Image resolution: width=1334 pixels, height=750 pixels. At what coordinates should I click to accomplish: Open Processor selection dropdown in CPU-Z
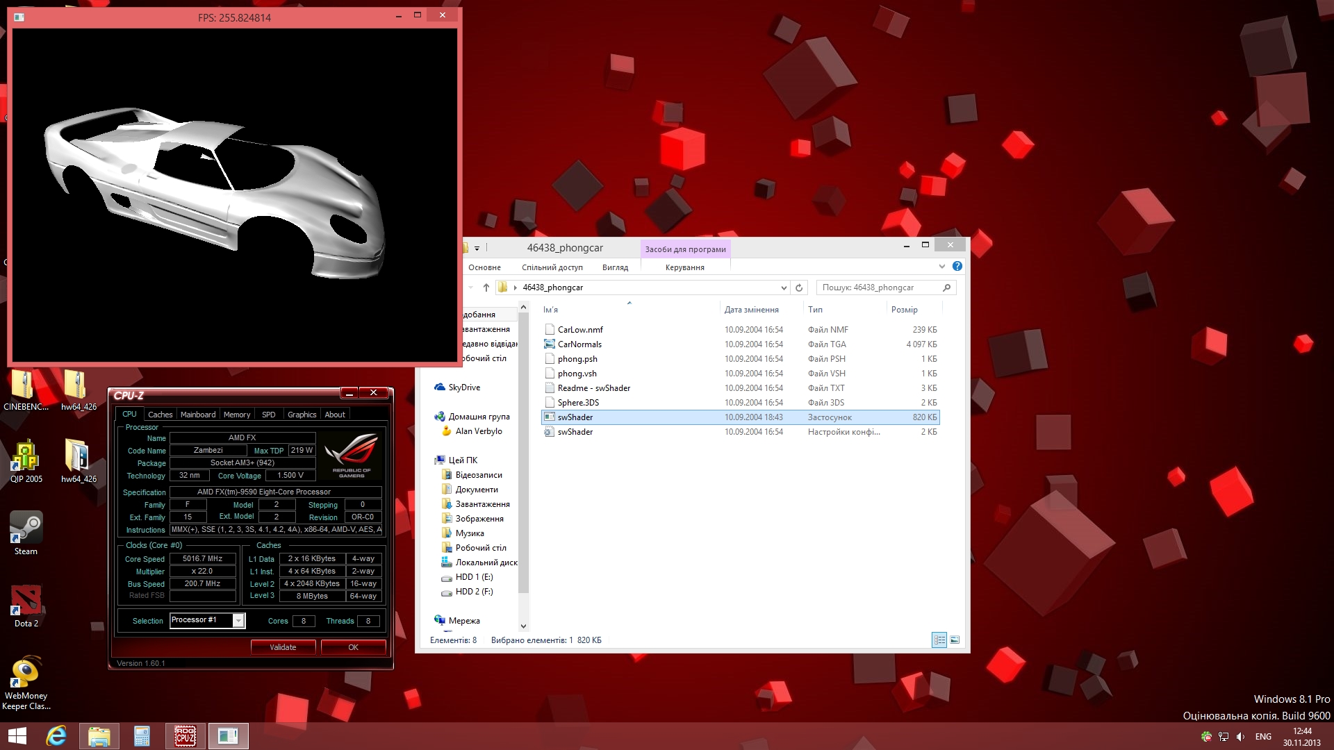[238, 620]
